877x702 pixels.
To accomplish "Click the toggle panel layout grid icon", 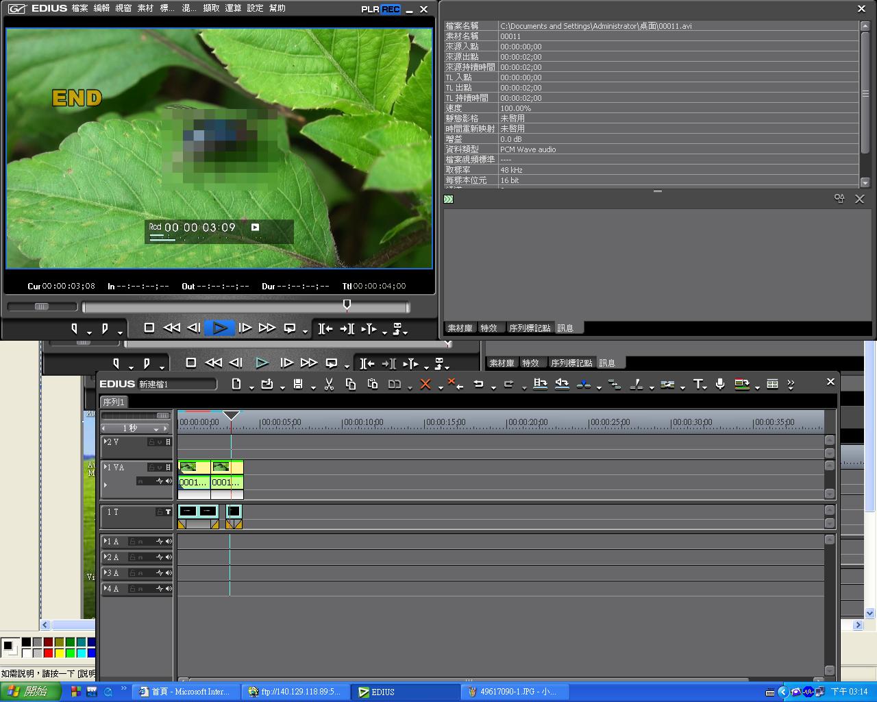I will 772,384.
